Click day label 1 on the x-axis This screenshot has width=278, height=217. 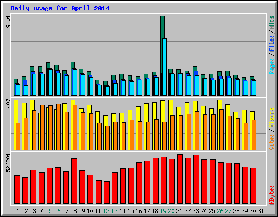tap(18, 211)
